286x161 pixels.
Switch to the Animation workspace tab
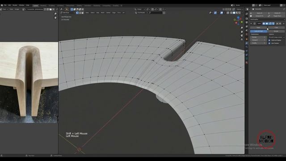coord(88,6)
